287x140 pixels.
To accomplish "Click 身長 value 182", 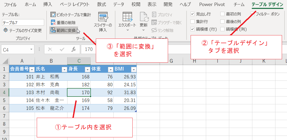I will [79, 85].
